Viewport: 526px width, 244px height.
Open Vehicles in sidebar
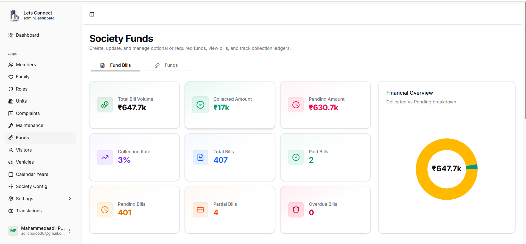pyautogui.click(x=40, y=162)
